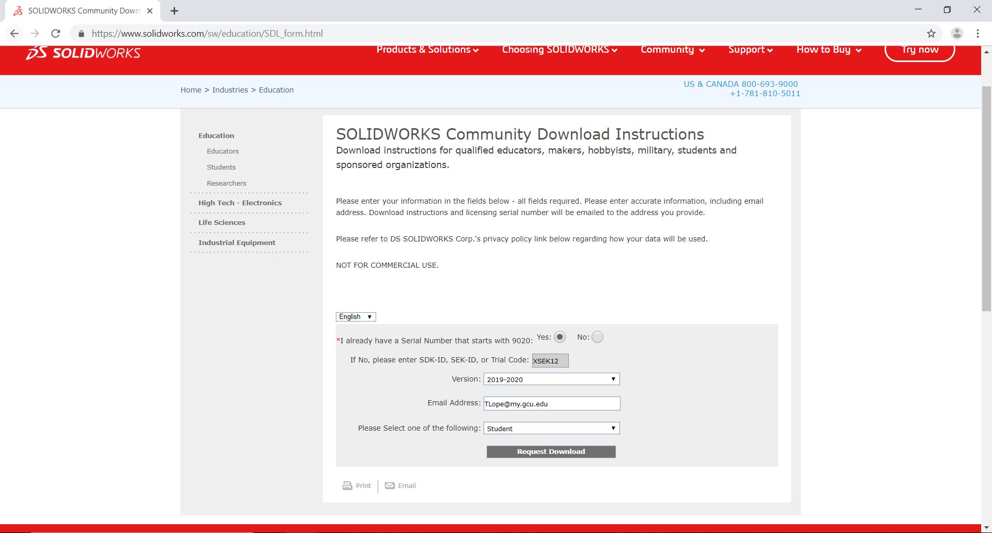Bookmark this page with the star icon
The height and width of the screenshot is (533, 992).
pyautogui.click(x=931, y=34)
